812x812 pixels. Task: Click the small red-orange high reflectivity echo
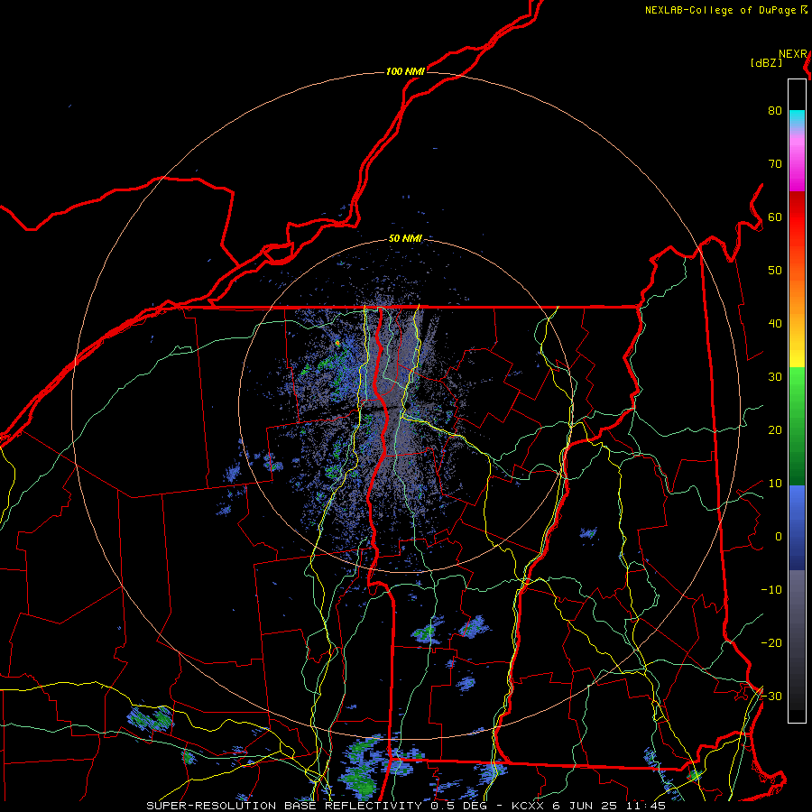coord(337,343)
